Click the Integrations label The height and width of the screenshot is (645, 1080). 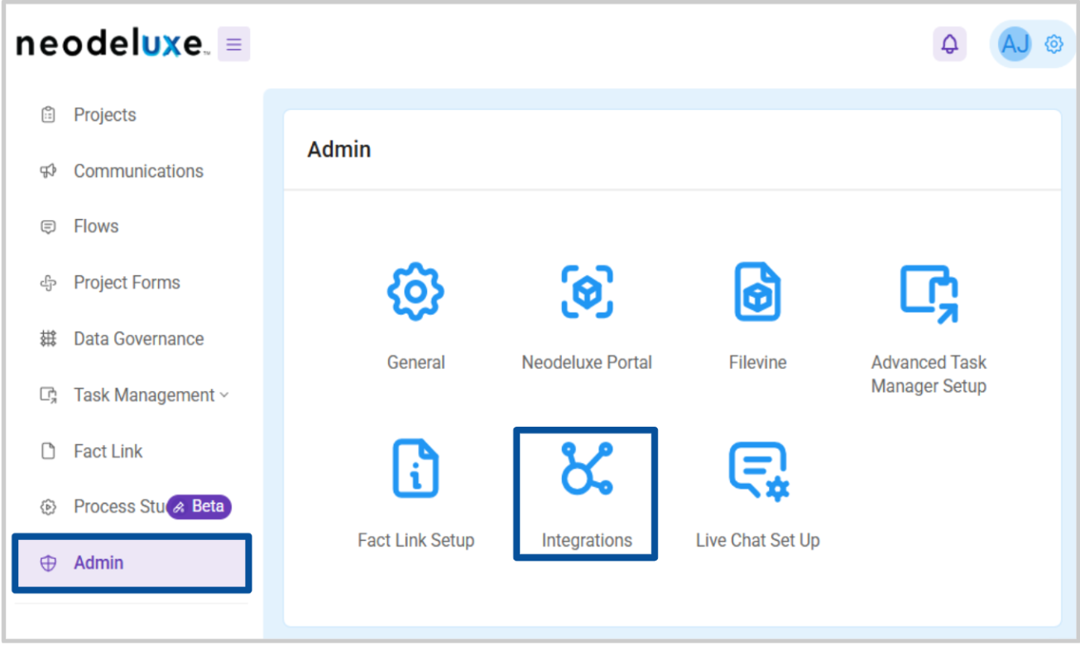coord(587,541)
